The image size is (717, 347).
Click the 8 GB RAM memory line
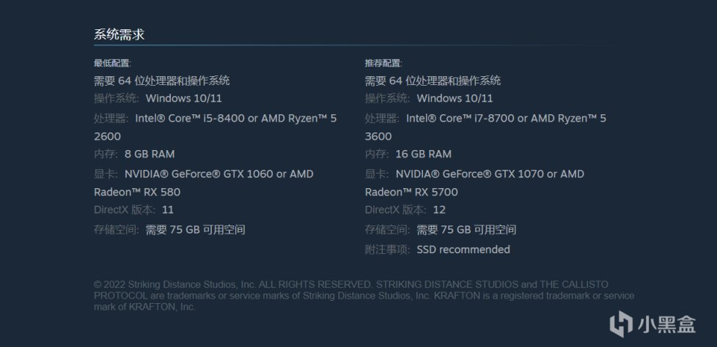tap(134, 154)
